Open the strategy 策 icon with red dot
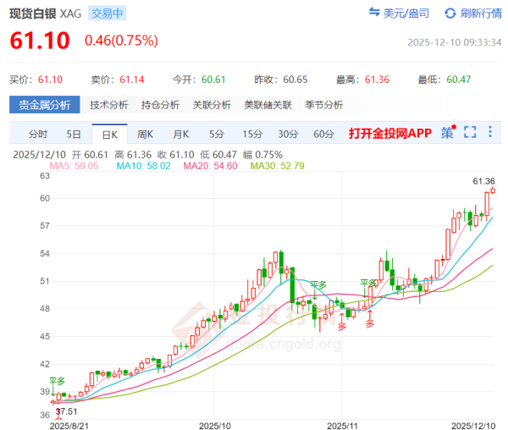508x430 pixels. 448,132
